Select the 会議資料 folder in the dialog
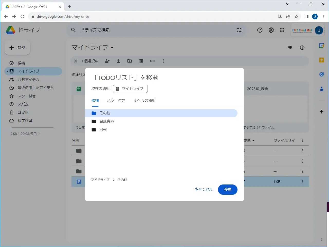This screenshot has height=247, width=329. [107, 121]
